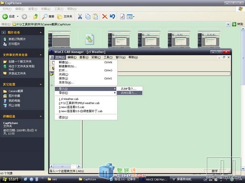The height and width of the screenshot is (183, 245).
Task: Click the Cut scissors icon
Action: pos(80,16)
